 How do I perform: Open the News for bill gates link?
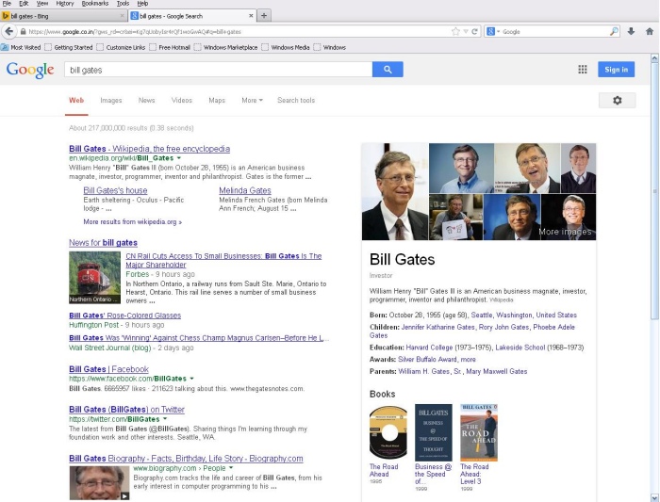coord(103,243)
